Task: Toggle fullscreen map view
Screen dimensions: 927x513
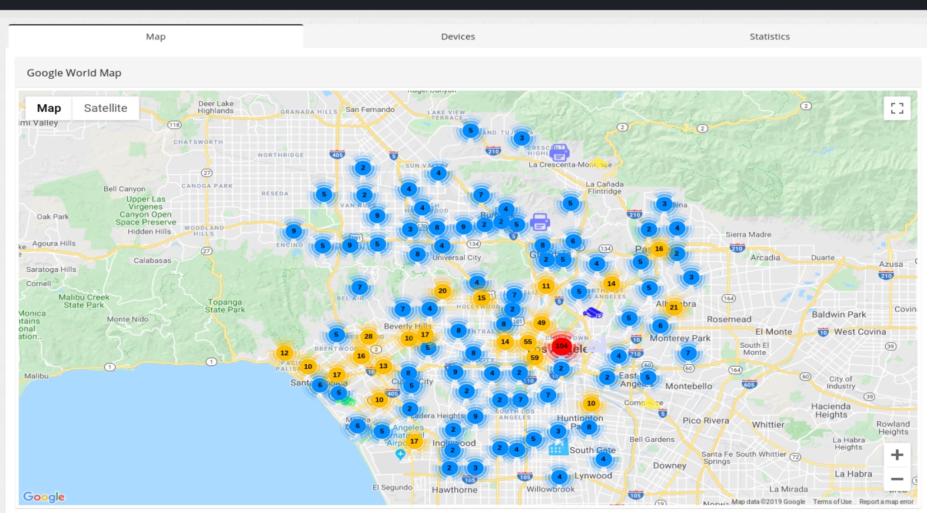Action: (x=897, y=108)
